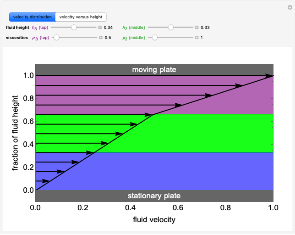Open the μ2 slider's plus expander
The height and width of the screenshot is (235, 295).
[197, 38]
